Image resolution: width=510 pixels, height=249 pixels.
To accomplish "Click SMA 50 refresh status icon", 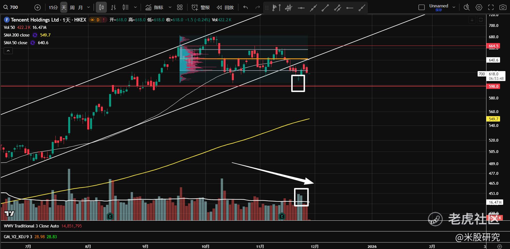I will [33, 43].
